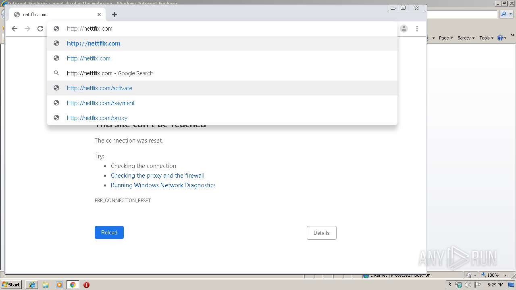Switch to Chrome via taskbar icon
The height and width of the screenshot is (290, 516).
click(73, 285)
